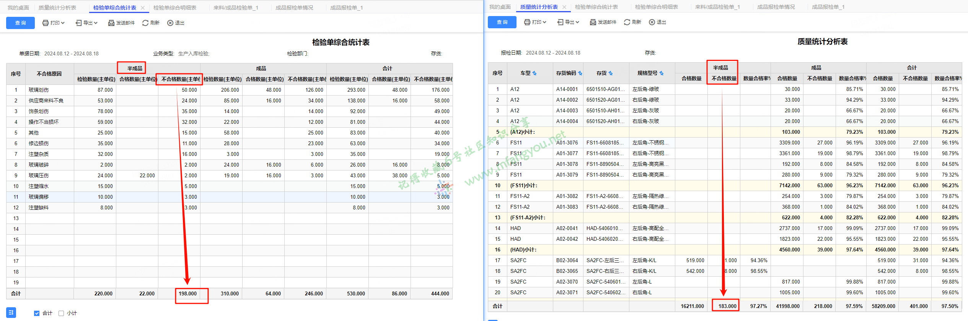The height and width of the screenshot is (321, 968).
Task: Send email from 质量统计分析表 window toolbar
Action: (x=603, y=22)
